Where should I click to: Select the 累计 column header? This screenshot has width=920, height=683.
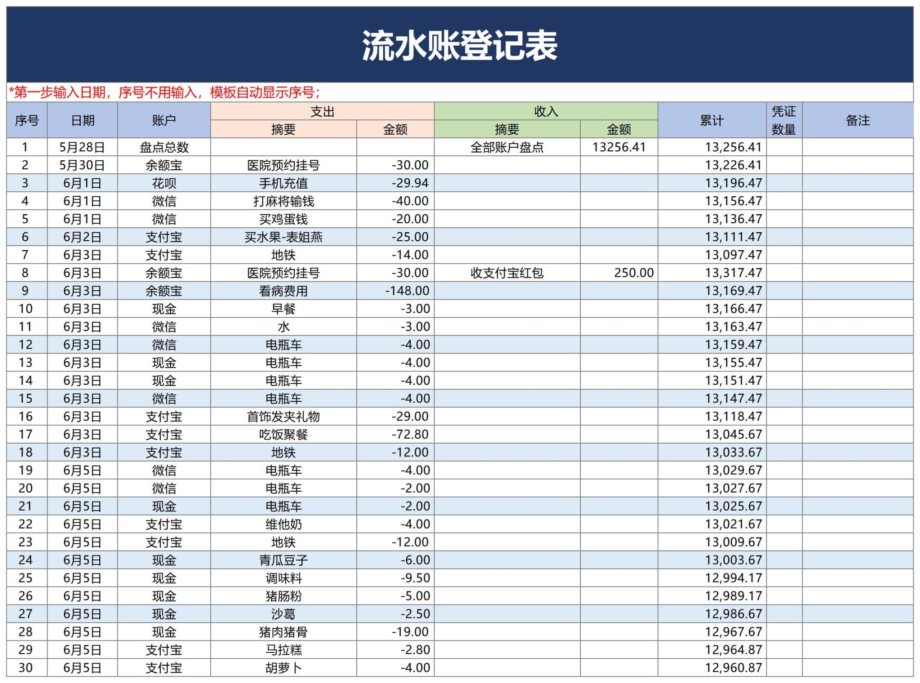click(x=712, y=120)
